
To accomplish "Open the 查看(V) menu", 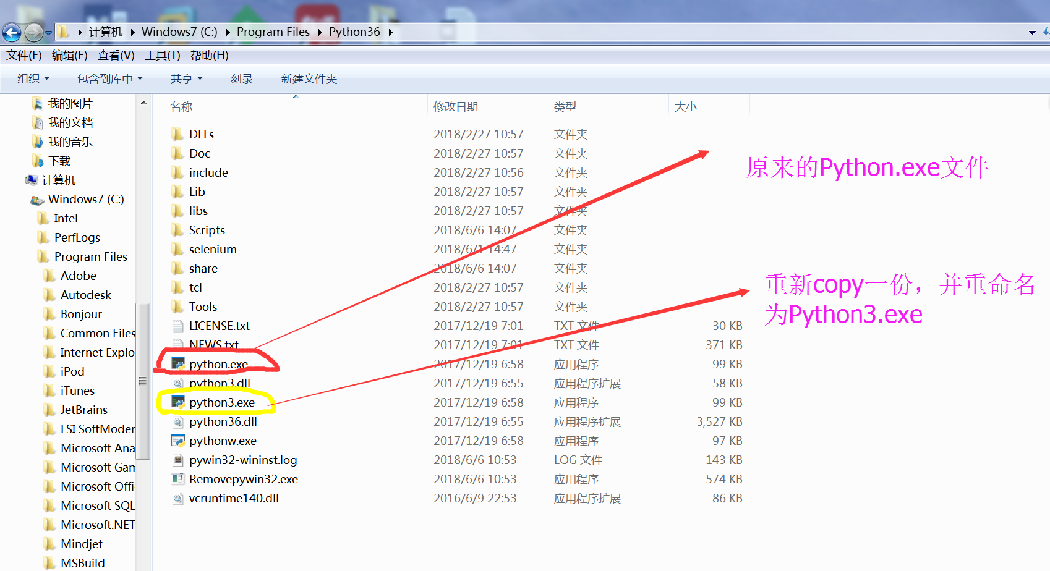I will point(115,55).
